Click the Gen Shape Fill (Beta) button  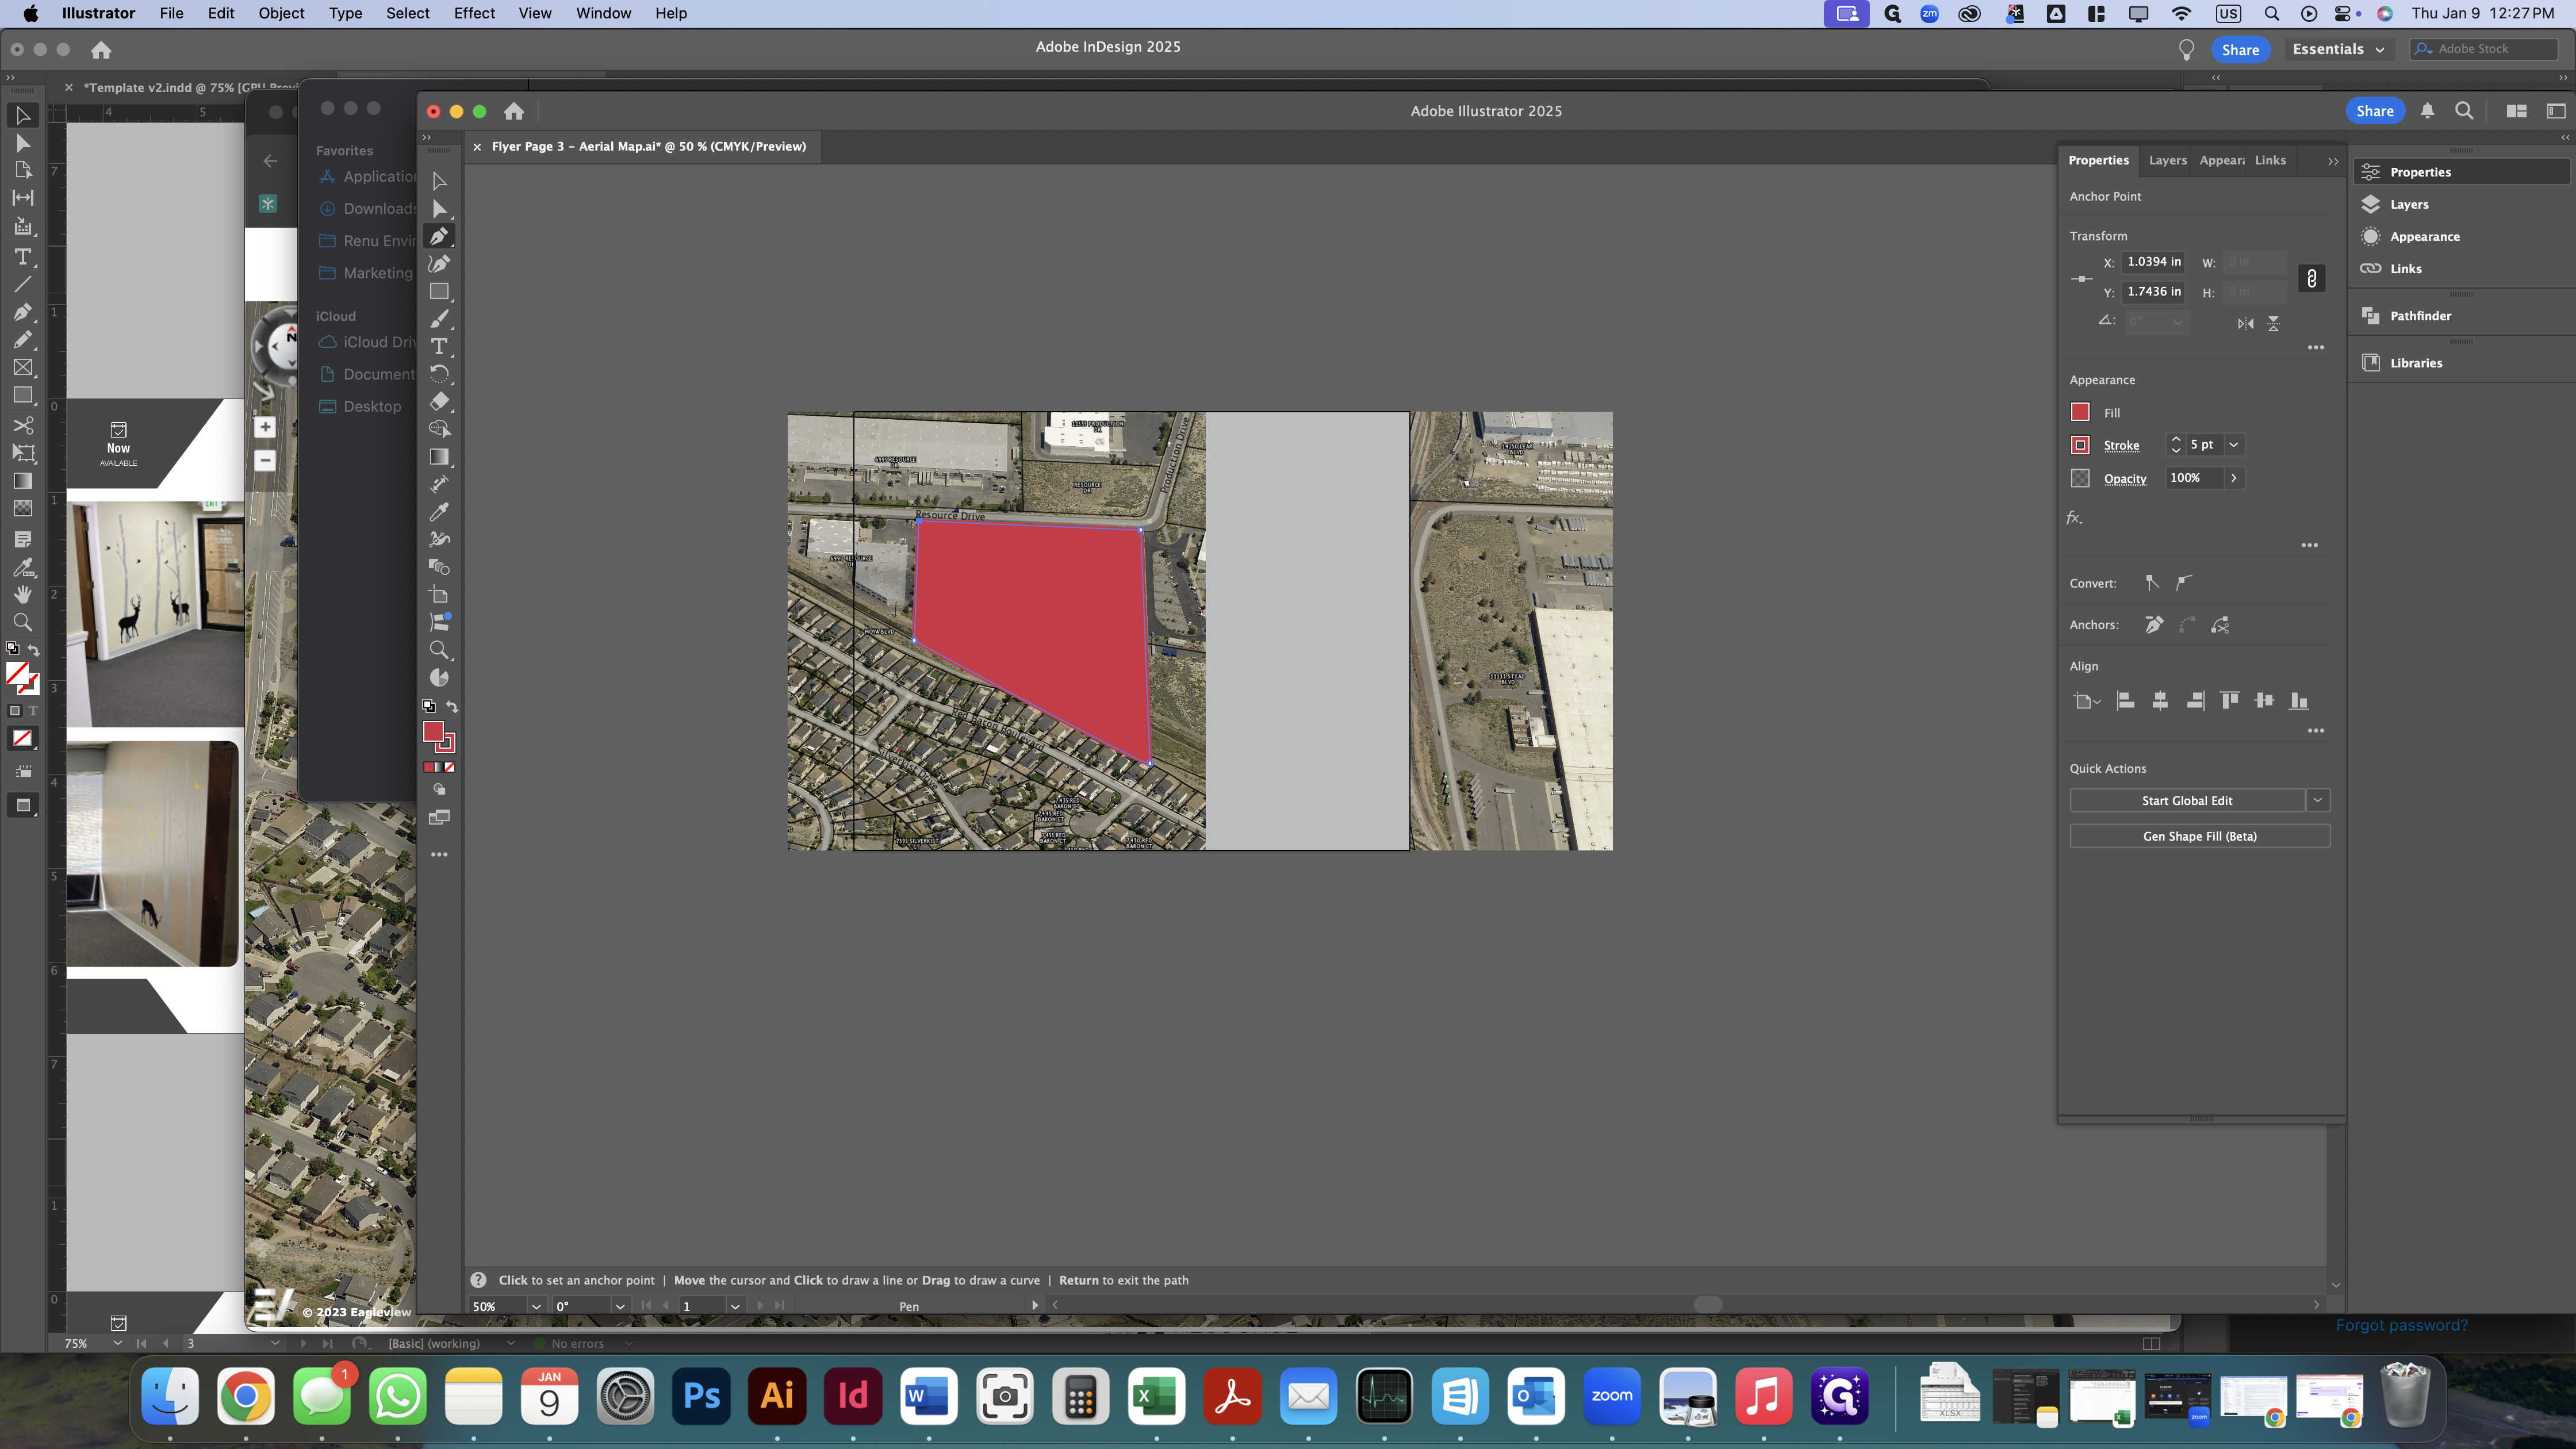click(x=2199, y=836)
